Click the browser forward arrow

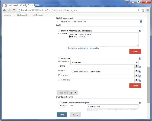point(9,10)
